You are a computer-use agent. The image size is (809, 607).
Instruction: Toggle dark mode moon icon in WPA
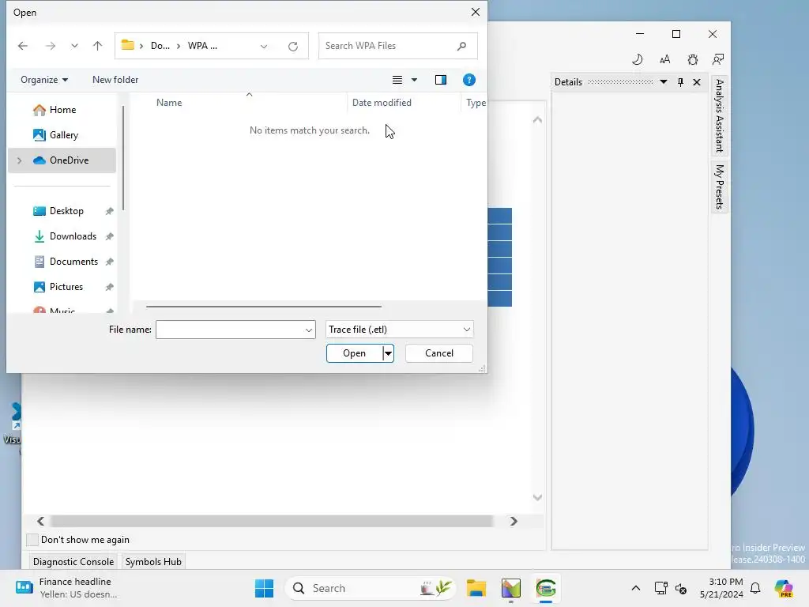coord(638,59)
